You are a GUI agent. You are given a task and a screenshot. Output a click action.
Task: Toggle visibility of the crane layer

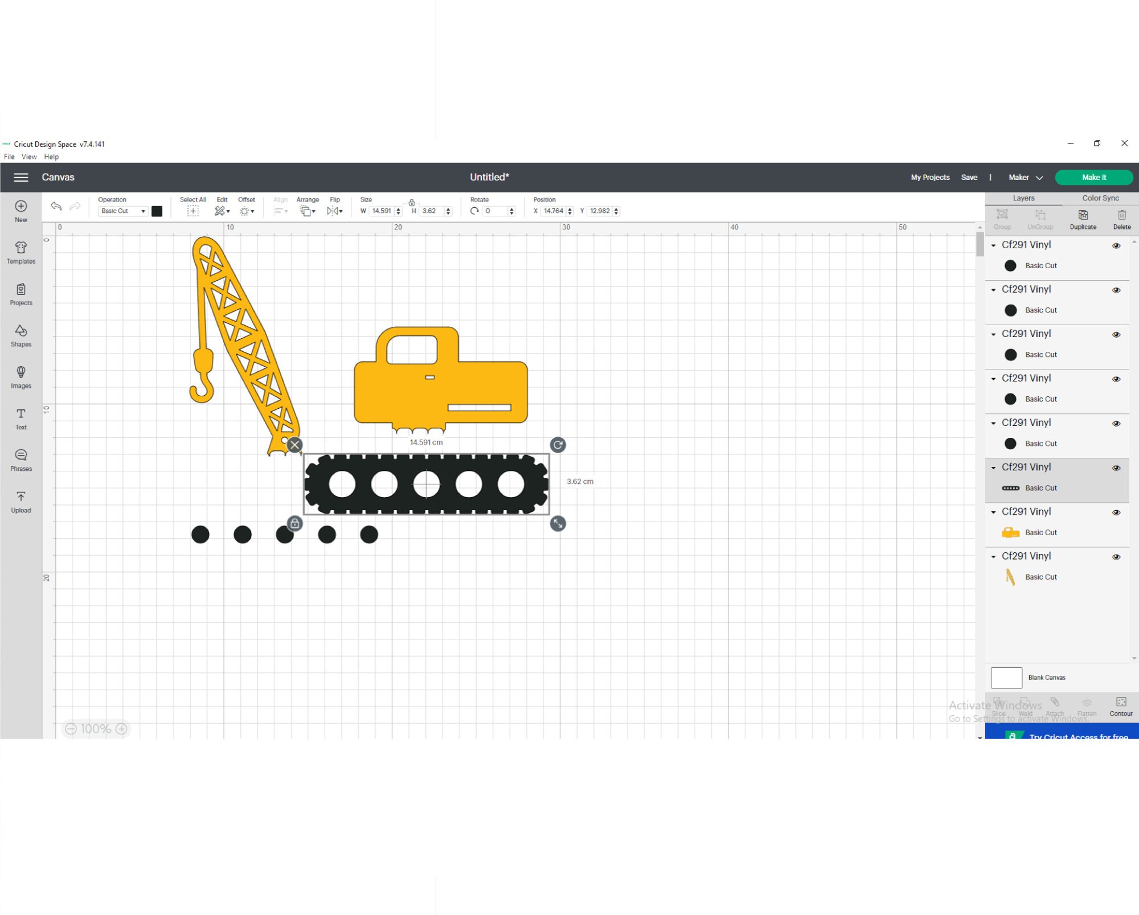click(x=1116, y=557)
